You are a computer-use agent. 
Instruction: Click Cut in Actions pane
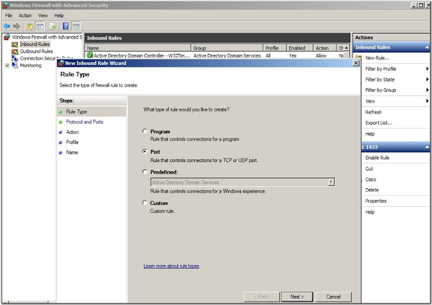coord(369,169)
